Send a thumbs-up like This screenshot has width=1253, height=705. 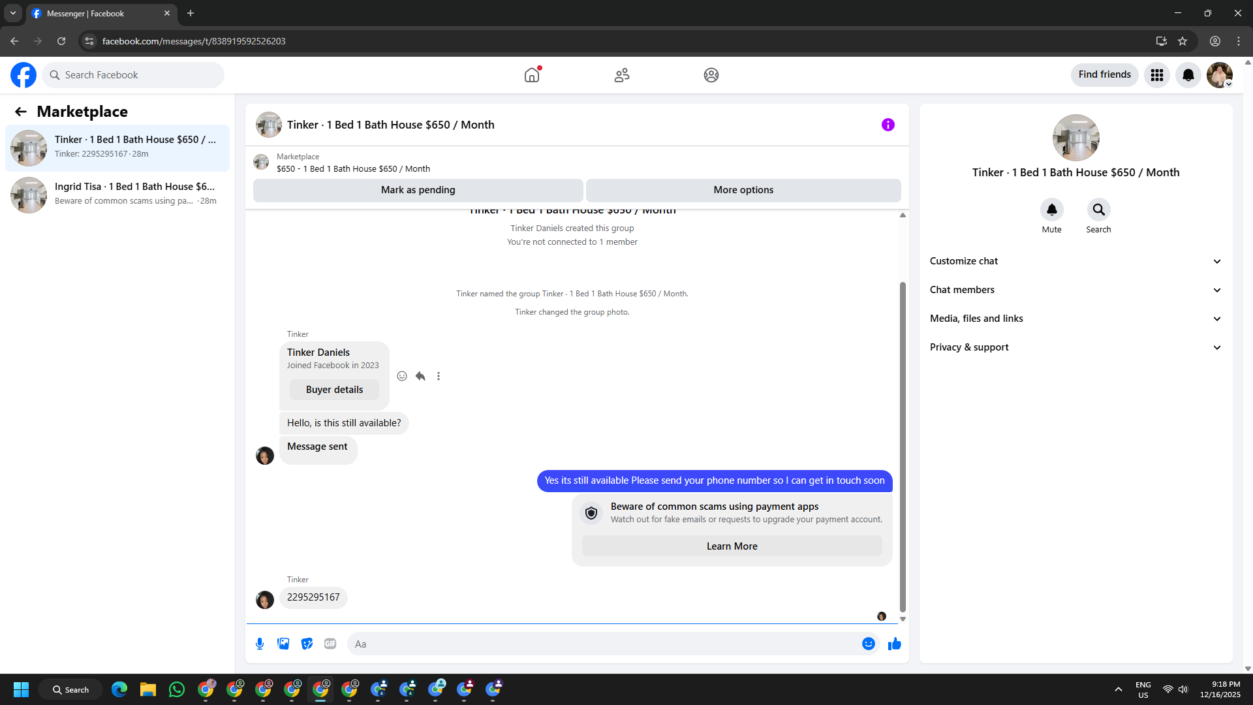pyautogui.click(x=895, y=644)
